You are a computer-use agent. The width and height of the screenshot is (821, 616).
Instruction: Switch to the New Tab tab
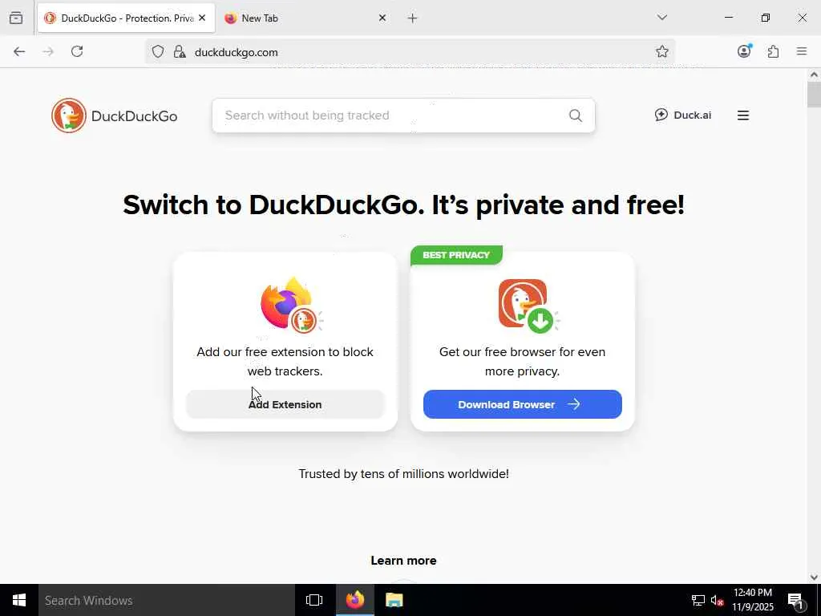click(x=297, y=18)
